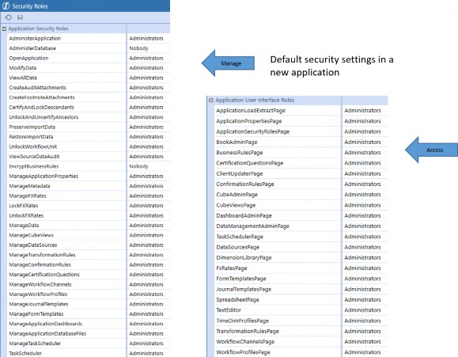Screen dimensions: 458x357
Task: Collapse Application User Interface Roles group
Action: click(211, 100)
